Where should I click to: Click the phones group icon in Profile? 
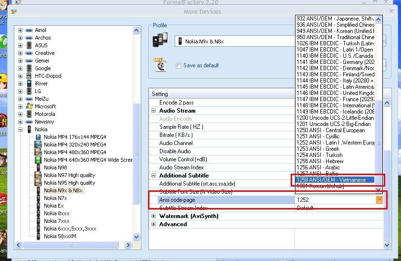(160, 40)
